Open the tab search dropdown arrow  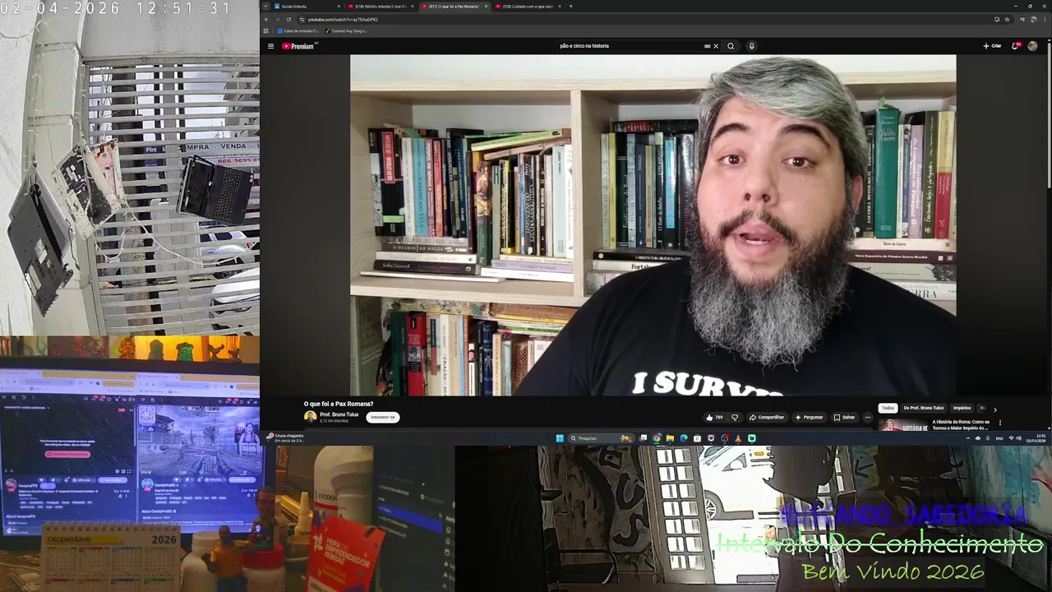point(265,6)
